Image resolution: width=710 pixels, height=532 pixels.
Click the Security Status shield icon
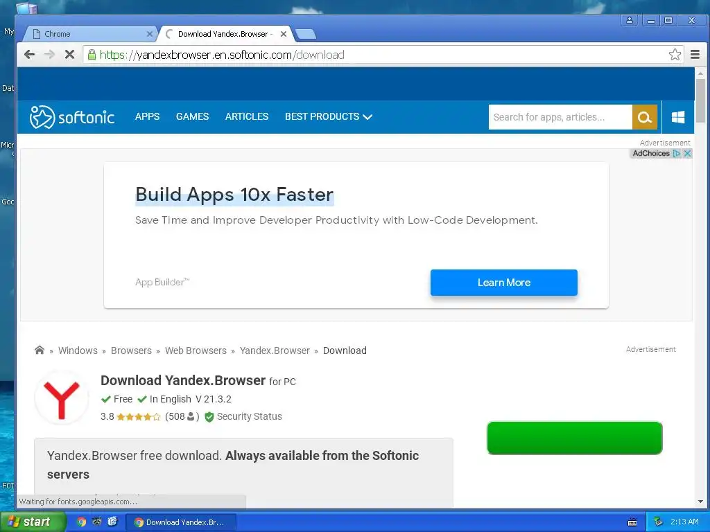209,416
